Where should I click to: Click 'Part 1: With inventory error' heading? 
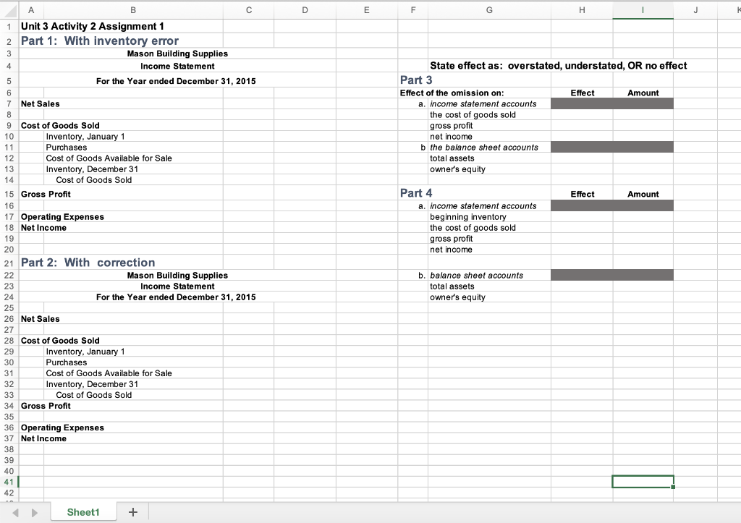(x=100, y=41)
